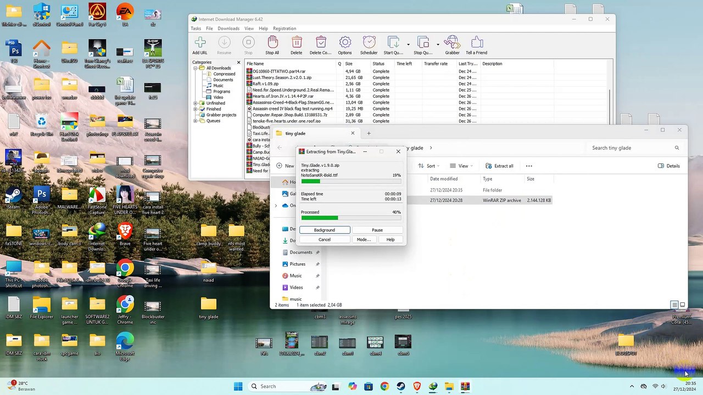Viewport: 703px width, 395px height.
Task: Collapse All Downloads tree node in IDM
Action: pos(195,68)
